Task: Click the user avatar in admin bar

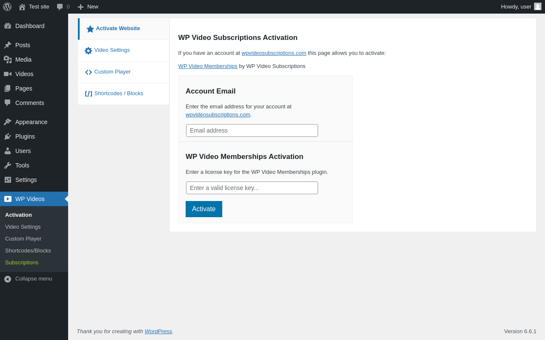Action: tap(538, 6)
